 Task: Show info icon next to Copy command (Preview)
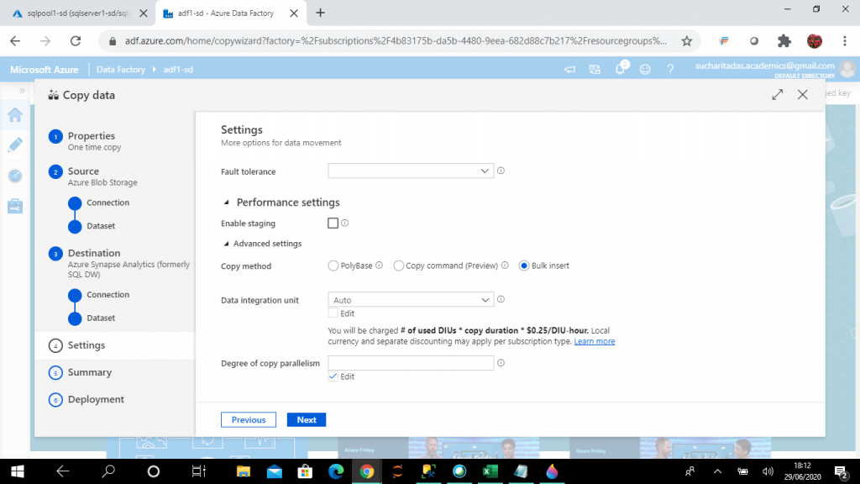pyautogui.click(x=505, y=265)
